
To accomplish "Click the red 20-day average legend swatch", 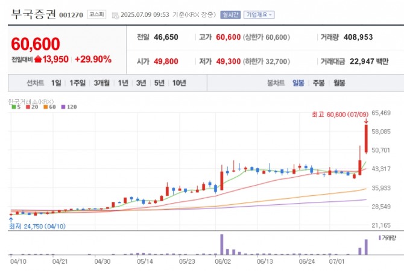I will click(28, 107).
